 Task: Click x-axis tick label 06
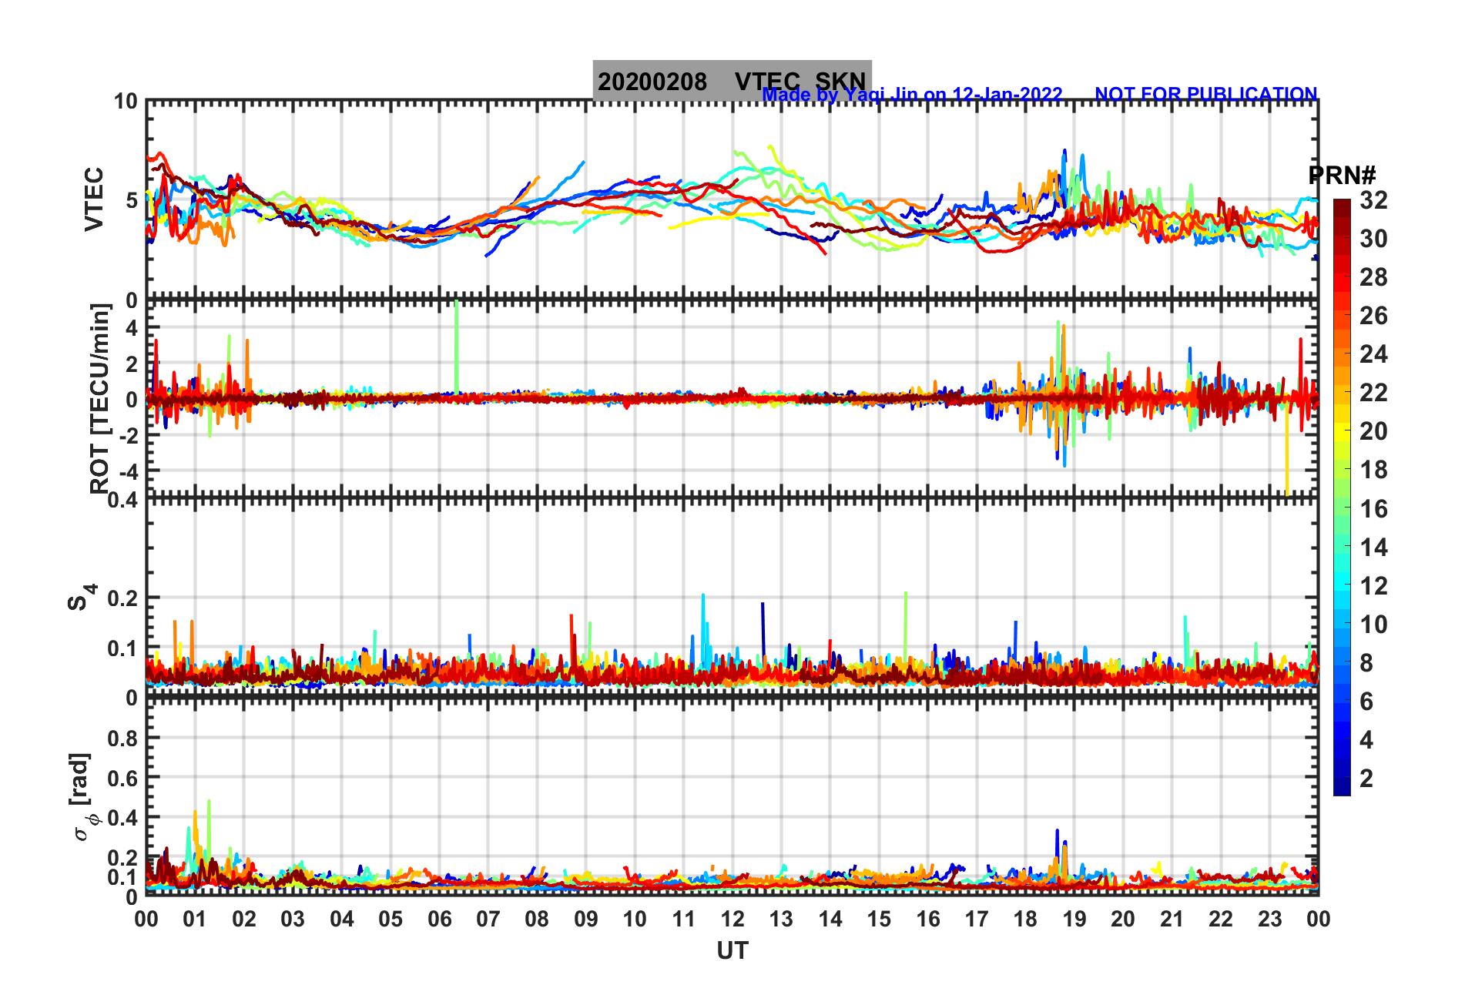tap(439, 919)
